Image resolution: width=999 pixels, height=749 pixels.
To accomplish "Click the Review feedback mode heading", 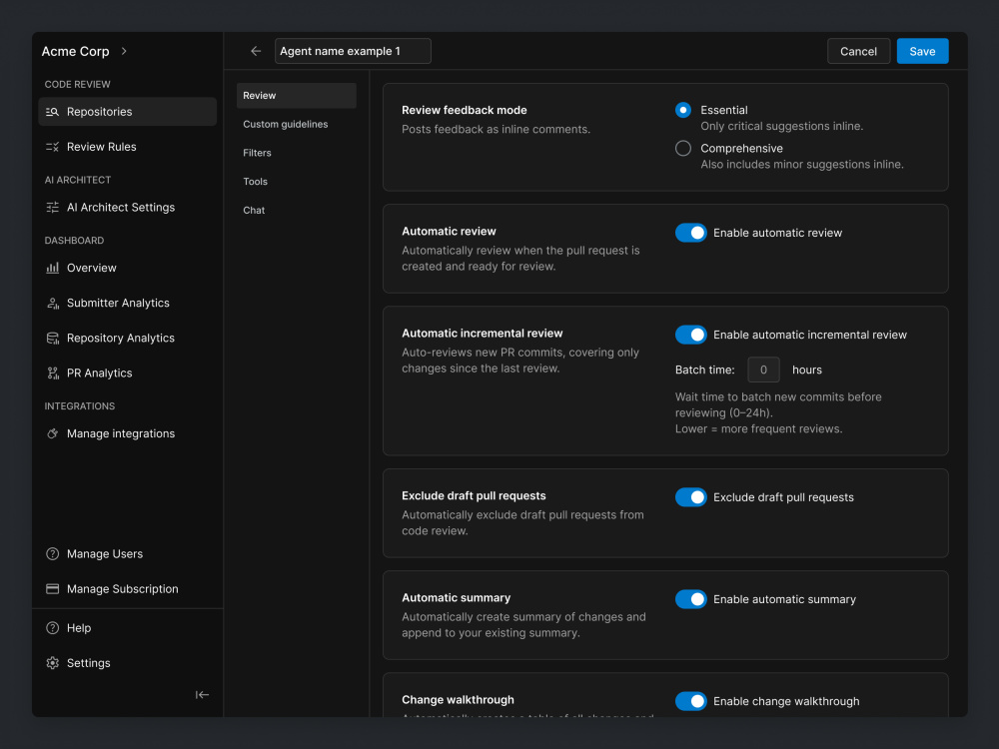I will pyautogui.click(x=464, y=110).
